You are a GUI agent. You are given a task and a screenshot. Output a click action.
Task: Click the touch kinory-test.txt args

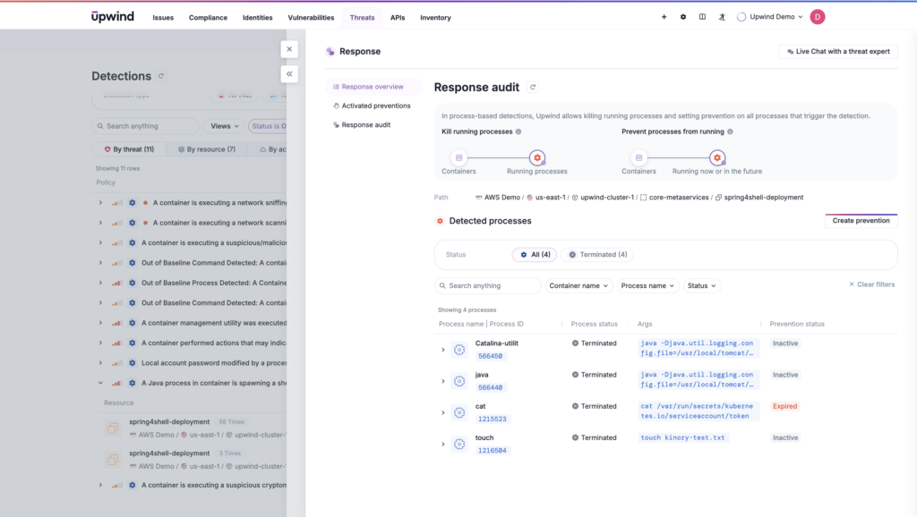(682, 437)
